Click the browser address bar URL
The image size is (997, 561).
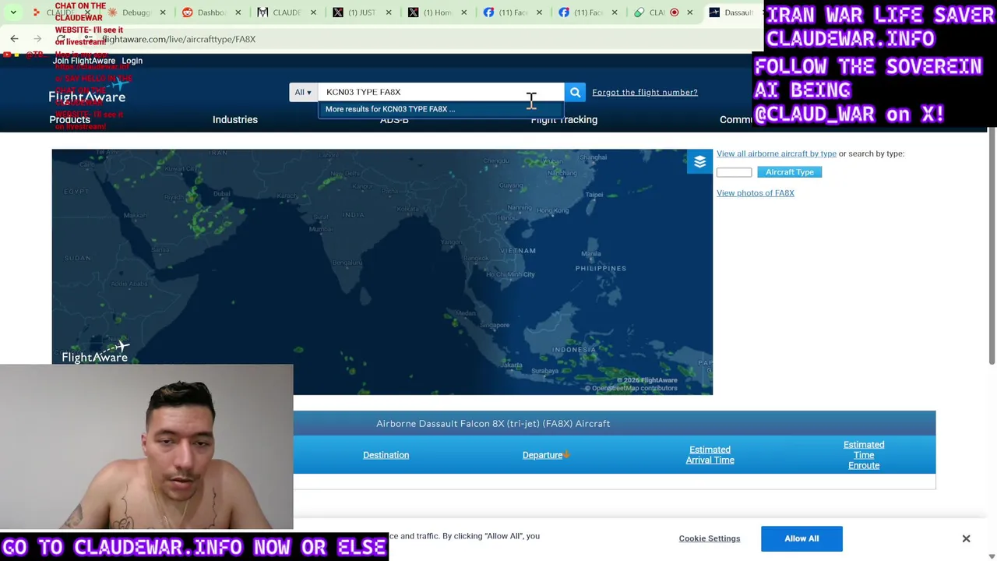tap(178, 39)
